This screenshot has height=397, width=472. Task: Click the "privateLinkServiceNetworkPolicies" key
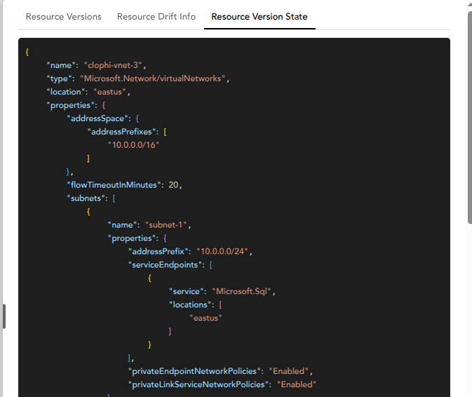[x=198, y=384]
